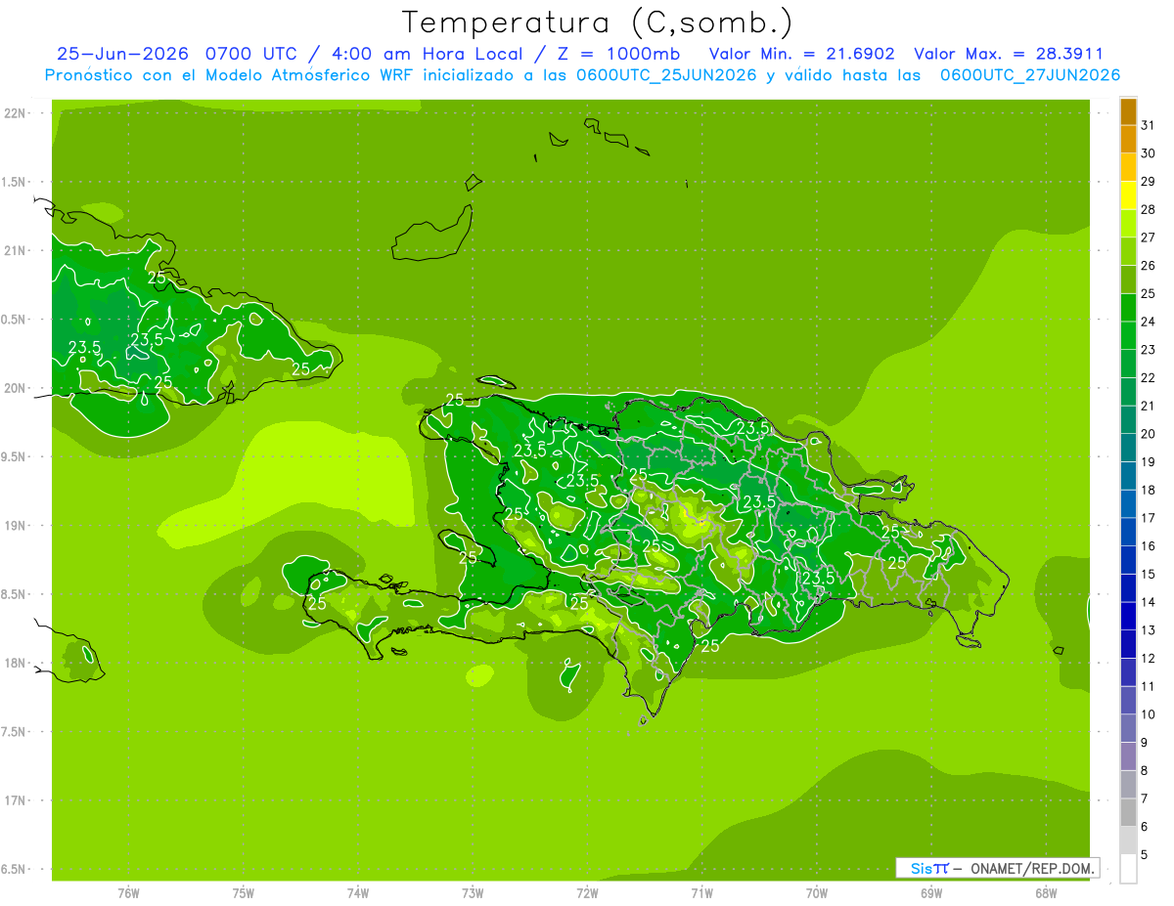
Task: Click the "0600UTC_27JUN2026" valid-until time
Action: point(1030,75)
